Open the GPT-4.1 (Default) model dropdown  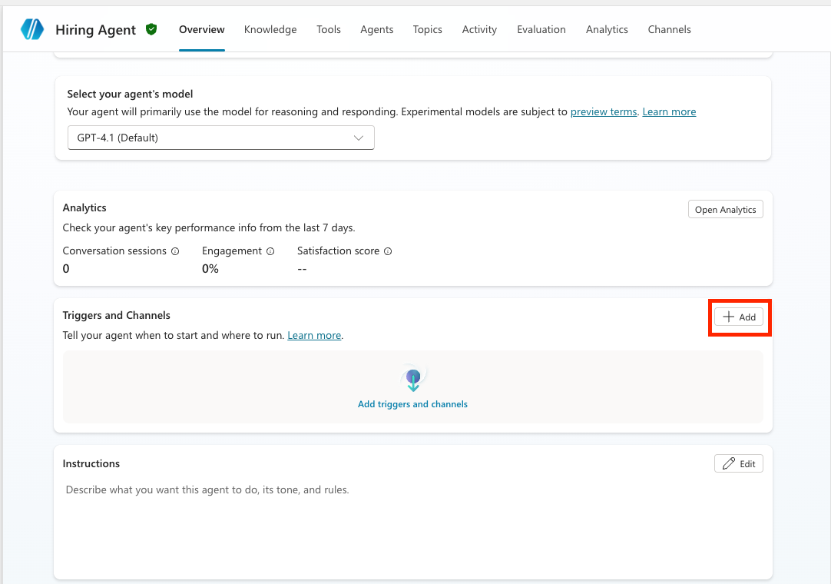point(221,138)
